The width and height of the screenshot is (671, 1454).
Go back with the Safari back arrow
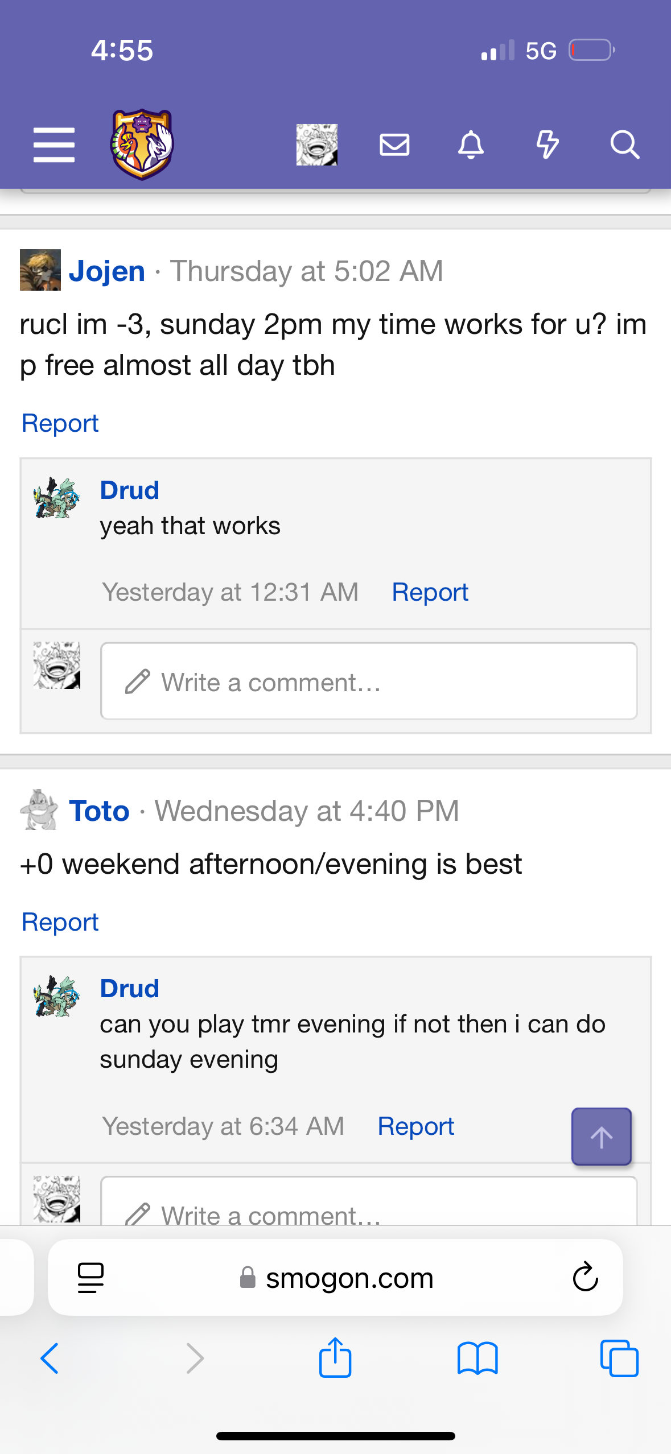pos(50,1358)
